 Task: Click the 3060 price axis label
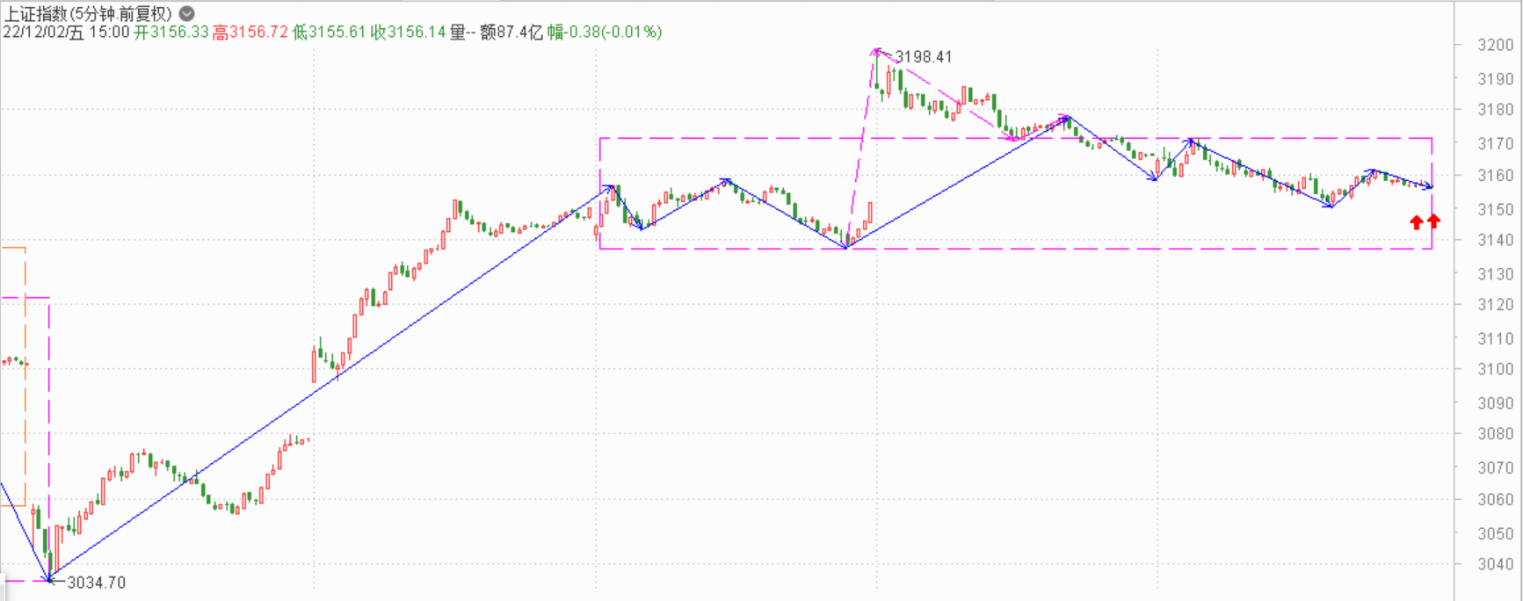[1496, 500]
